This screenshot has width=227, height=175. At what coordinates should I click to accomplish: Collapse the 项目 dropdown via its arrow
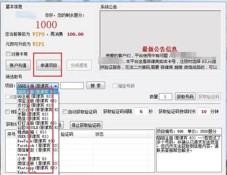(55, 86)
